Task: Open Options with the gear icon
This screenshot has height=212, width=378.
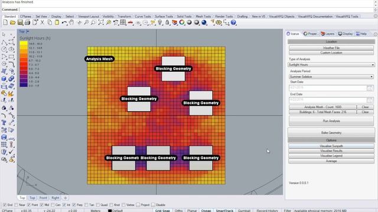Action: click(x=219, y=22)
